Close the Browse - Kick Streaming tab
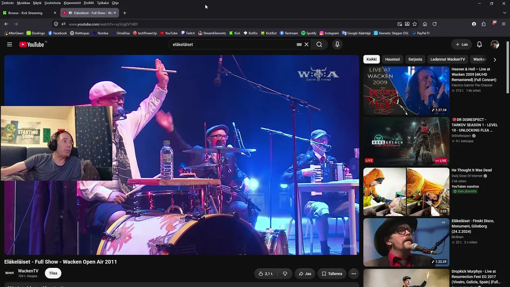The width and height of the screenshot is (510, 287). click(55, 13)
